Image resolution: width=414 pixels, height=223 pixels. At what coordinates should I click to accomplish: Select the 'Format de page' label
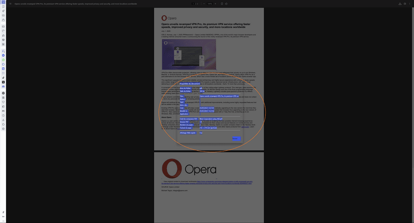[x=186, y=128]
